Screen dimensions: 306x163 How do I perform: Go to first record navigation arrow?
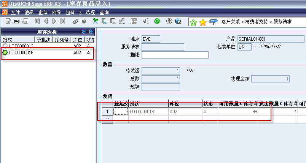(37, 22)
